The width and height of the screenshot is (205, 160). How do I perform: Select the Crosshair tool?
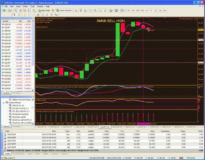coord(19,15)
